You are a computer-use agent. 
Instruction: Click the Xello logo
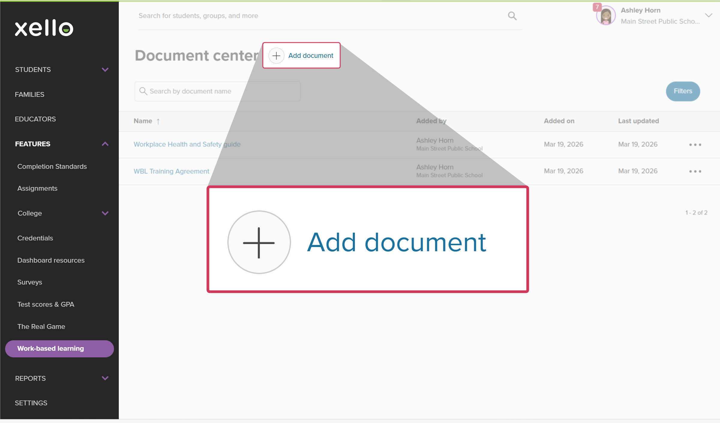44,28
